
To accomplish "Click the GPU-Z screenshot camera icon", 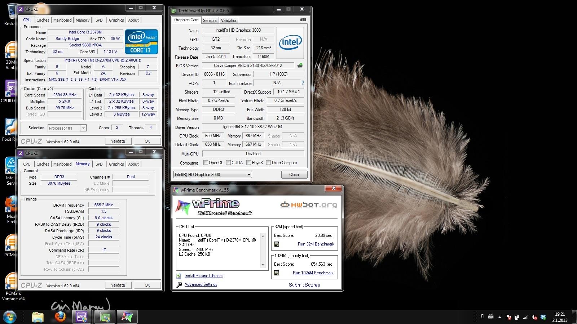I will click(303, 20).
